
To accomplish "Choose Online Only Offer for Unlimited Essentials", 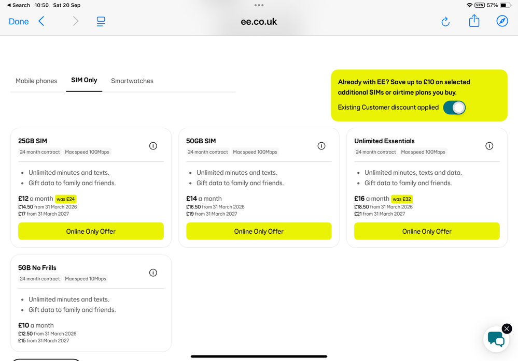I will click(427, 231).
